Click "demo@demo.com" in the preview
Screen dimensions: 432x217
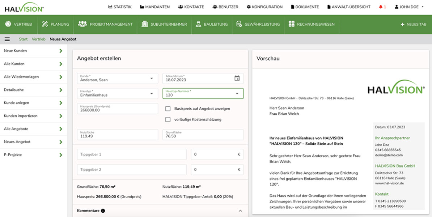pyautogui.click(x=389, y=155)
